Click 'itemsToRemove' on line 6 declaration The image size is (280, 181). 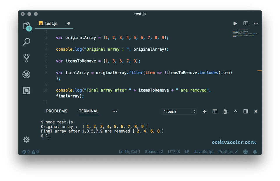80,61
